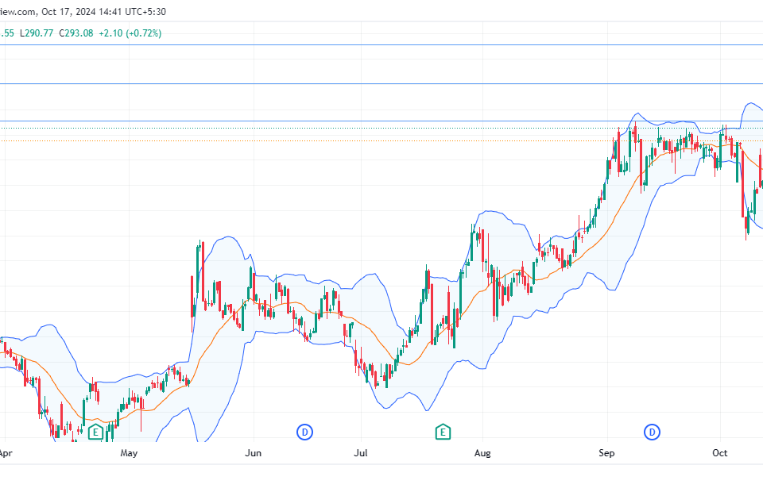763x492 pixels.
Task: Click the close value C293.08
Action: (76, 33)
